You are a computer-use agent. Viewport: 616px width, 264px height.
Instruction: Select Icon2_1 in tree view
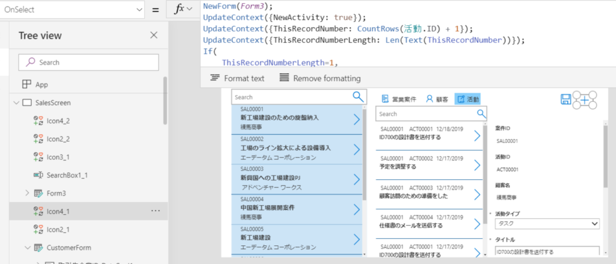click(58, 229)
